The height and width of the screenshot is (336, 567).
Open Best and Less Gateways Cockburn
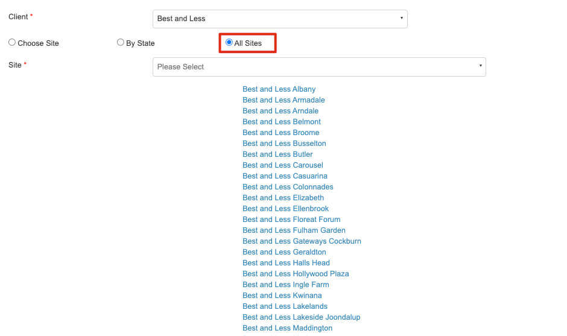coord(302,241)
